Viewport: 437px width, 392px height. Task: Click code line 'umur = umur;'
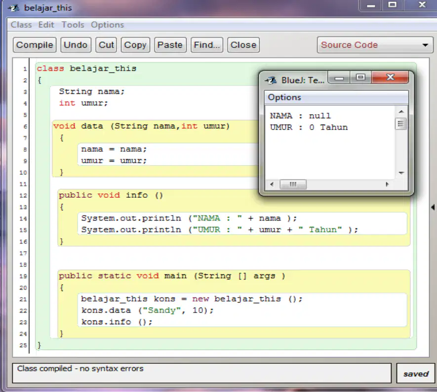point(114,161)
